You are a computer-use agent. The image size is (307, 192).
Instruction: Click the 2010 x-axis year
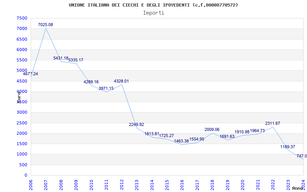91,185
